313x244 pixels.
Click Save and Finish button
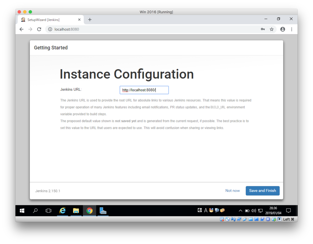pos(263,191)
